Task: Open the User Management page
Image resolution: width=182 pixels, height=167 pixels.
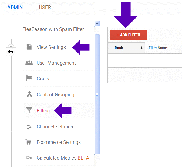Action: pyautogui.click(x=56, y=63)
